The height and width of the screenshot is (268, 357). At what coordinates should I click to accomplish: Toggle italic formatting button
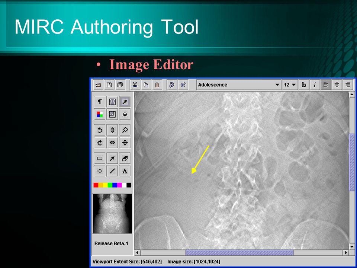(x=315, y=85)
